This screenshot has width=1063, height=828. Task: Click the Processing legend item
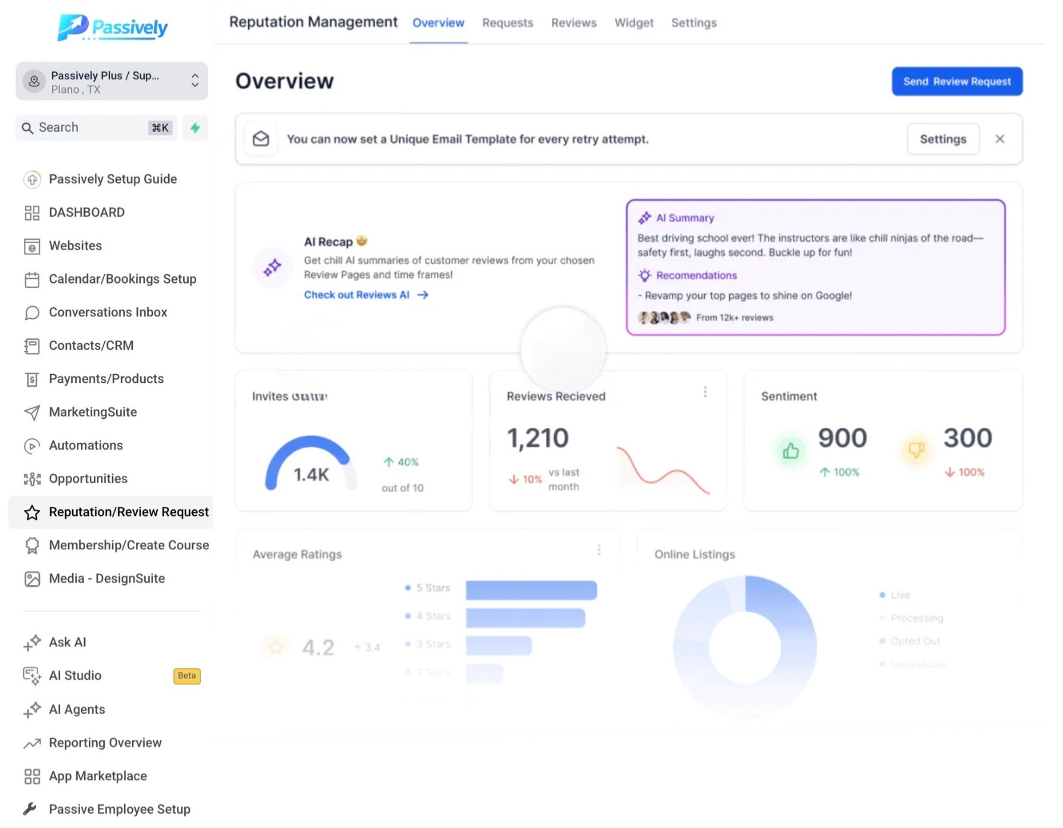coord(912,618)
